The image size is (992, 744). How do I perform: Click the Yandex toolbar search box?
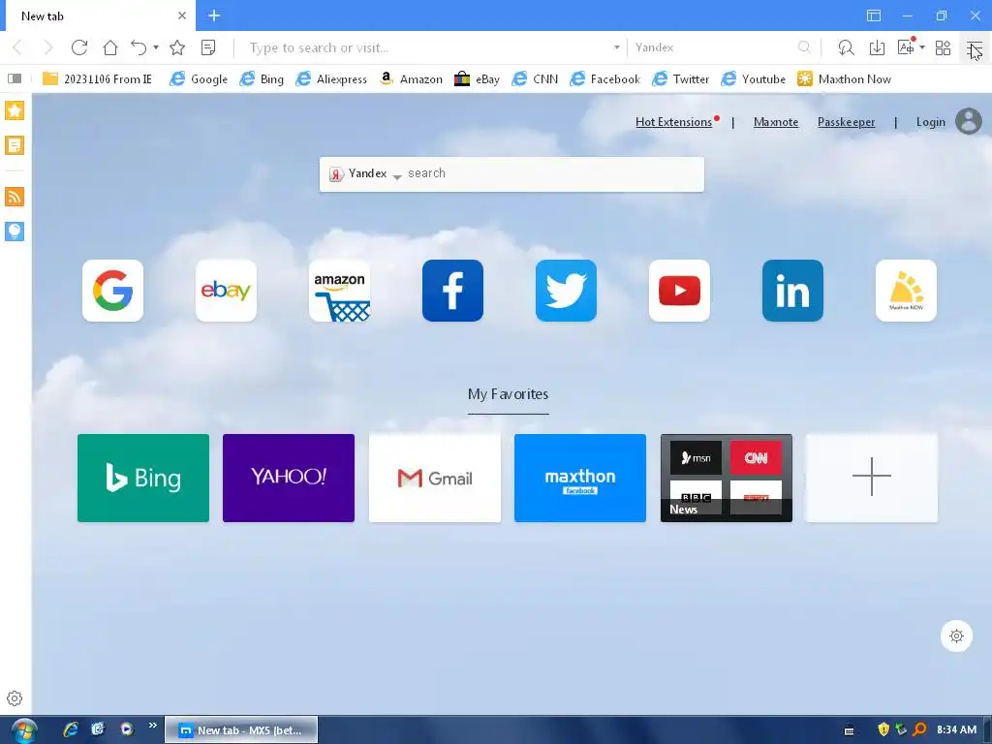715,47
